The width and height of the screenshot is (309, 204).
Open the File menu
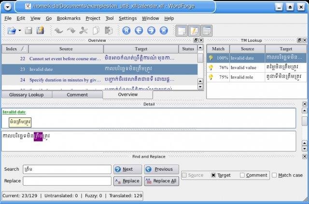(x=8, y=18)
